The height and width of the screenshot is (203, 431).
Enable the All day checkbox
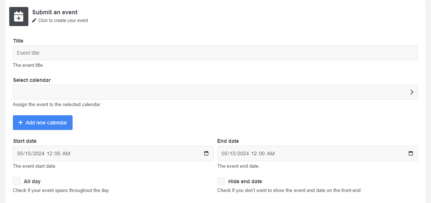[17, 181]
